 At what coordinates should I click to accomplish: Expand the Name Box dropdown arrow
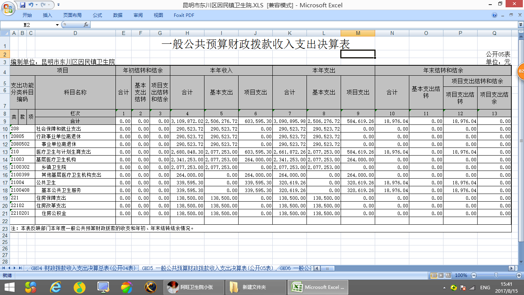(x=57, y=25)
